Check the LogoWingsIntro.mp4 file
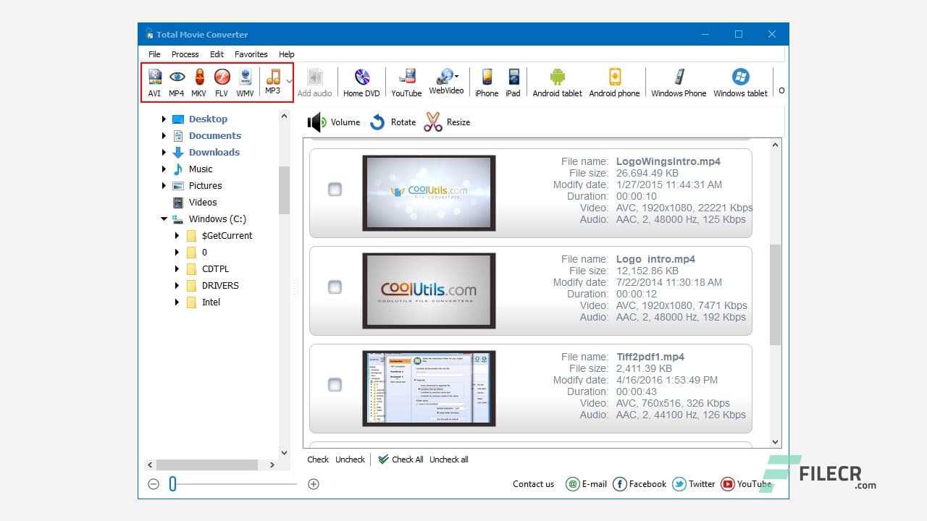The image size is (927, 521). 335,189
